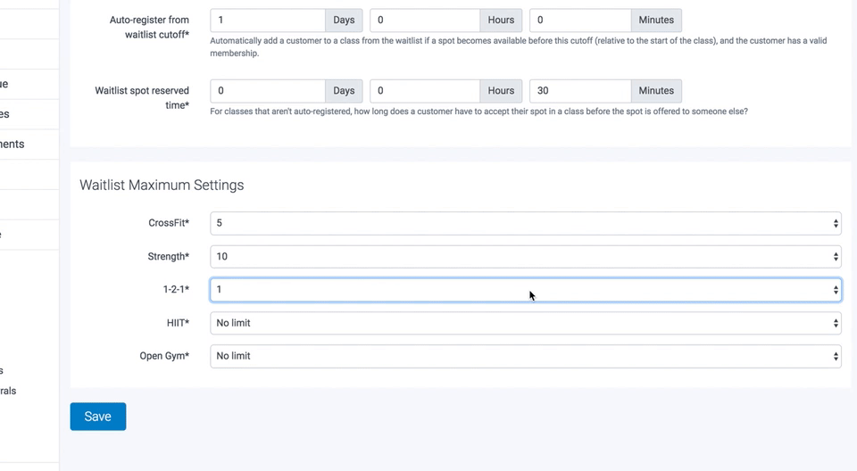Click the Auto-register cutoff Hours input
This screenshot has width=857, height=471.
tap(425, 21)
